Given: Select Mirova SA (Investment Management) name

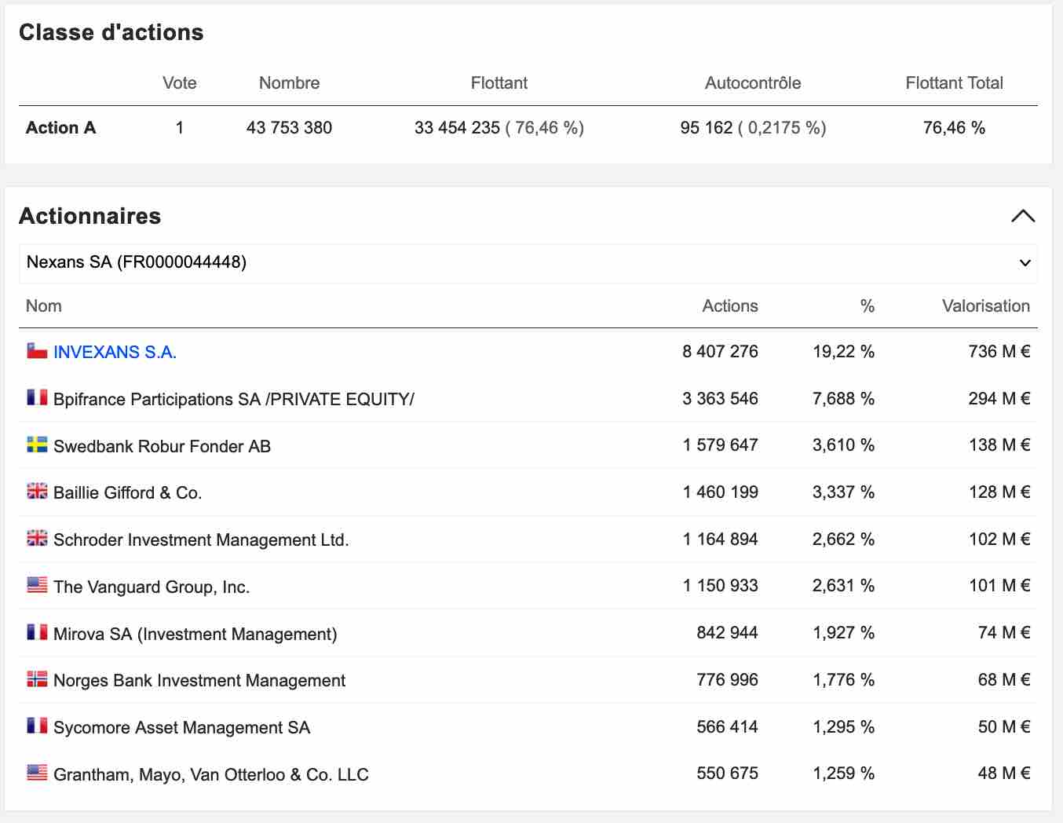Looking at the screenshot, I should (195, 634).
